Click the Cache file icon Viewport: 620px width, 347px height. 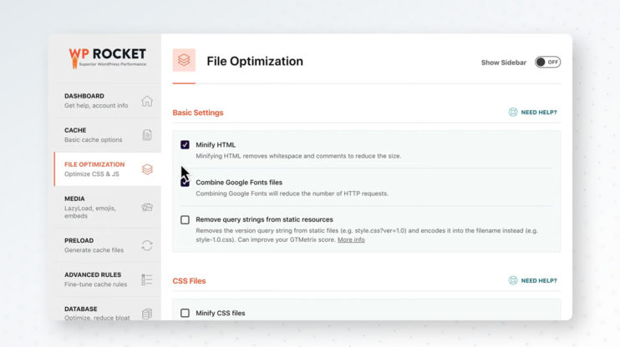[147, 135]
